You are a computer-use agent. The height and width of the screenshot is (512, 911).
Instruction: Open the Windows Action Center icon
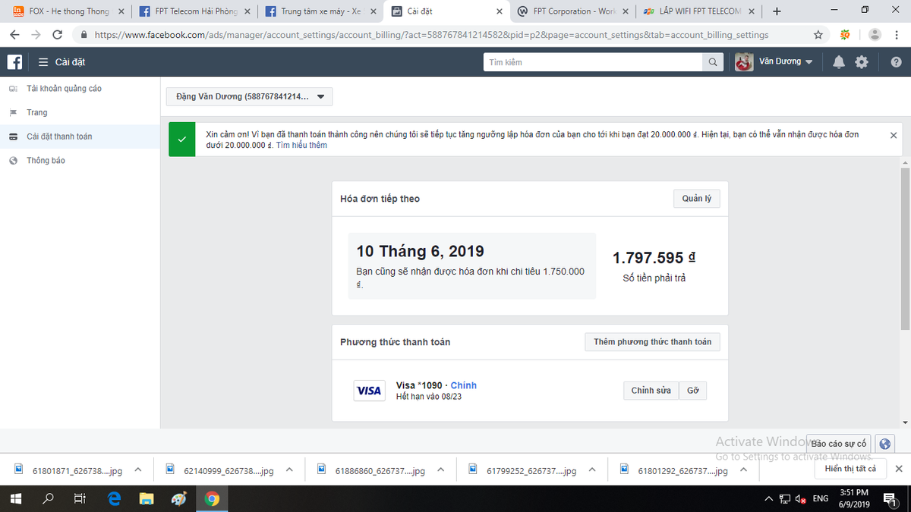click(x=890, y=498)
